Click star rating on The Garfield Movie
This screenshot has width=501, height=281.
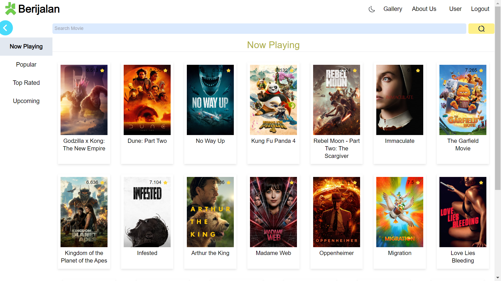click(481, 70)
